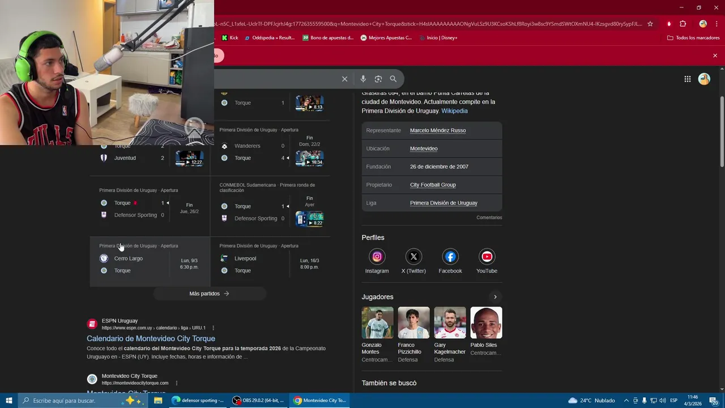
Task: Open the Bono de apuestas bookmark
Action: coord(328,38)
